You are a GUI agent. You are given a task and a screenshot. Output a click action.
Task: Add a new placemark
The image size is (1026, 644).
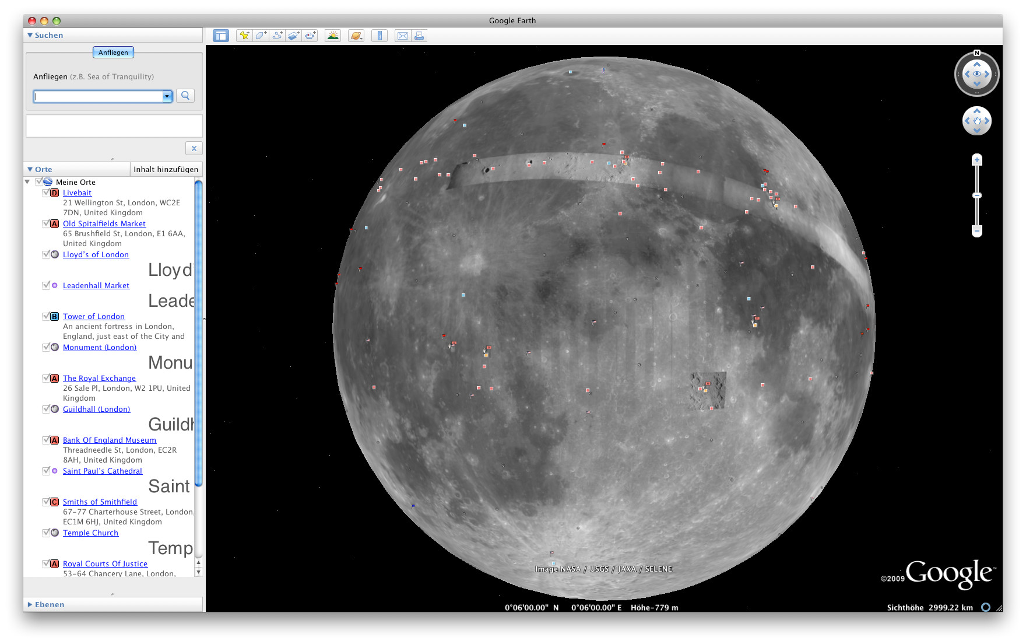coord(244,36)
